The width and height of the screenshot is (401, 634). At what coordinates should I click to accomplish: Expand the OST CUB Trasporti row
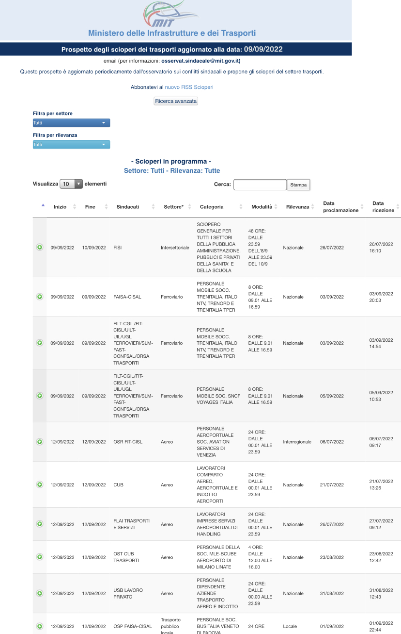point(40,557)
